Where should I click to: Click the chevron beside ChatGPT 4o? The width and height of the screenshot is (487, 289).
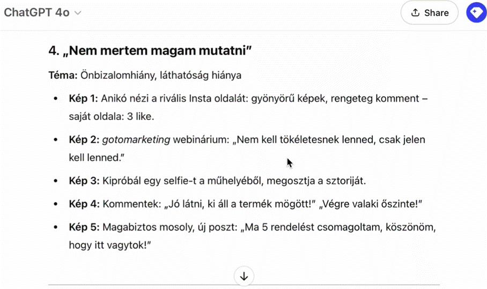point(78,13)
